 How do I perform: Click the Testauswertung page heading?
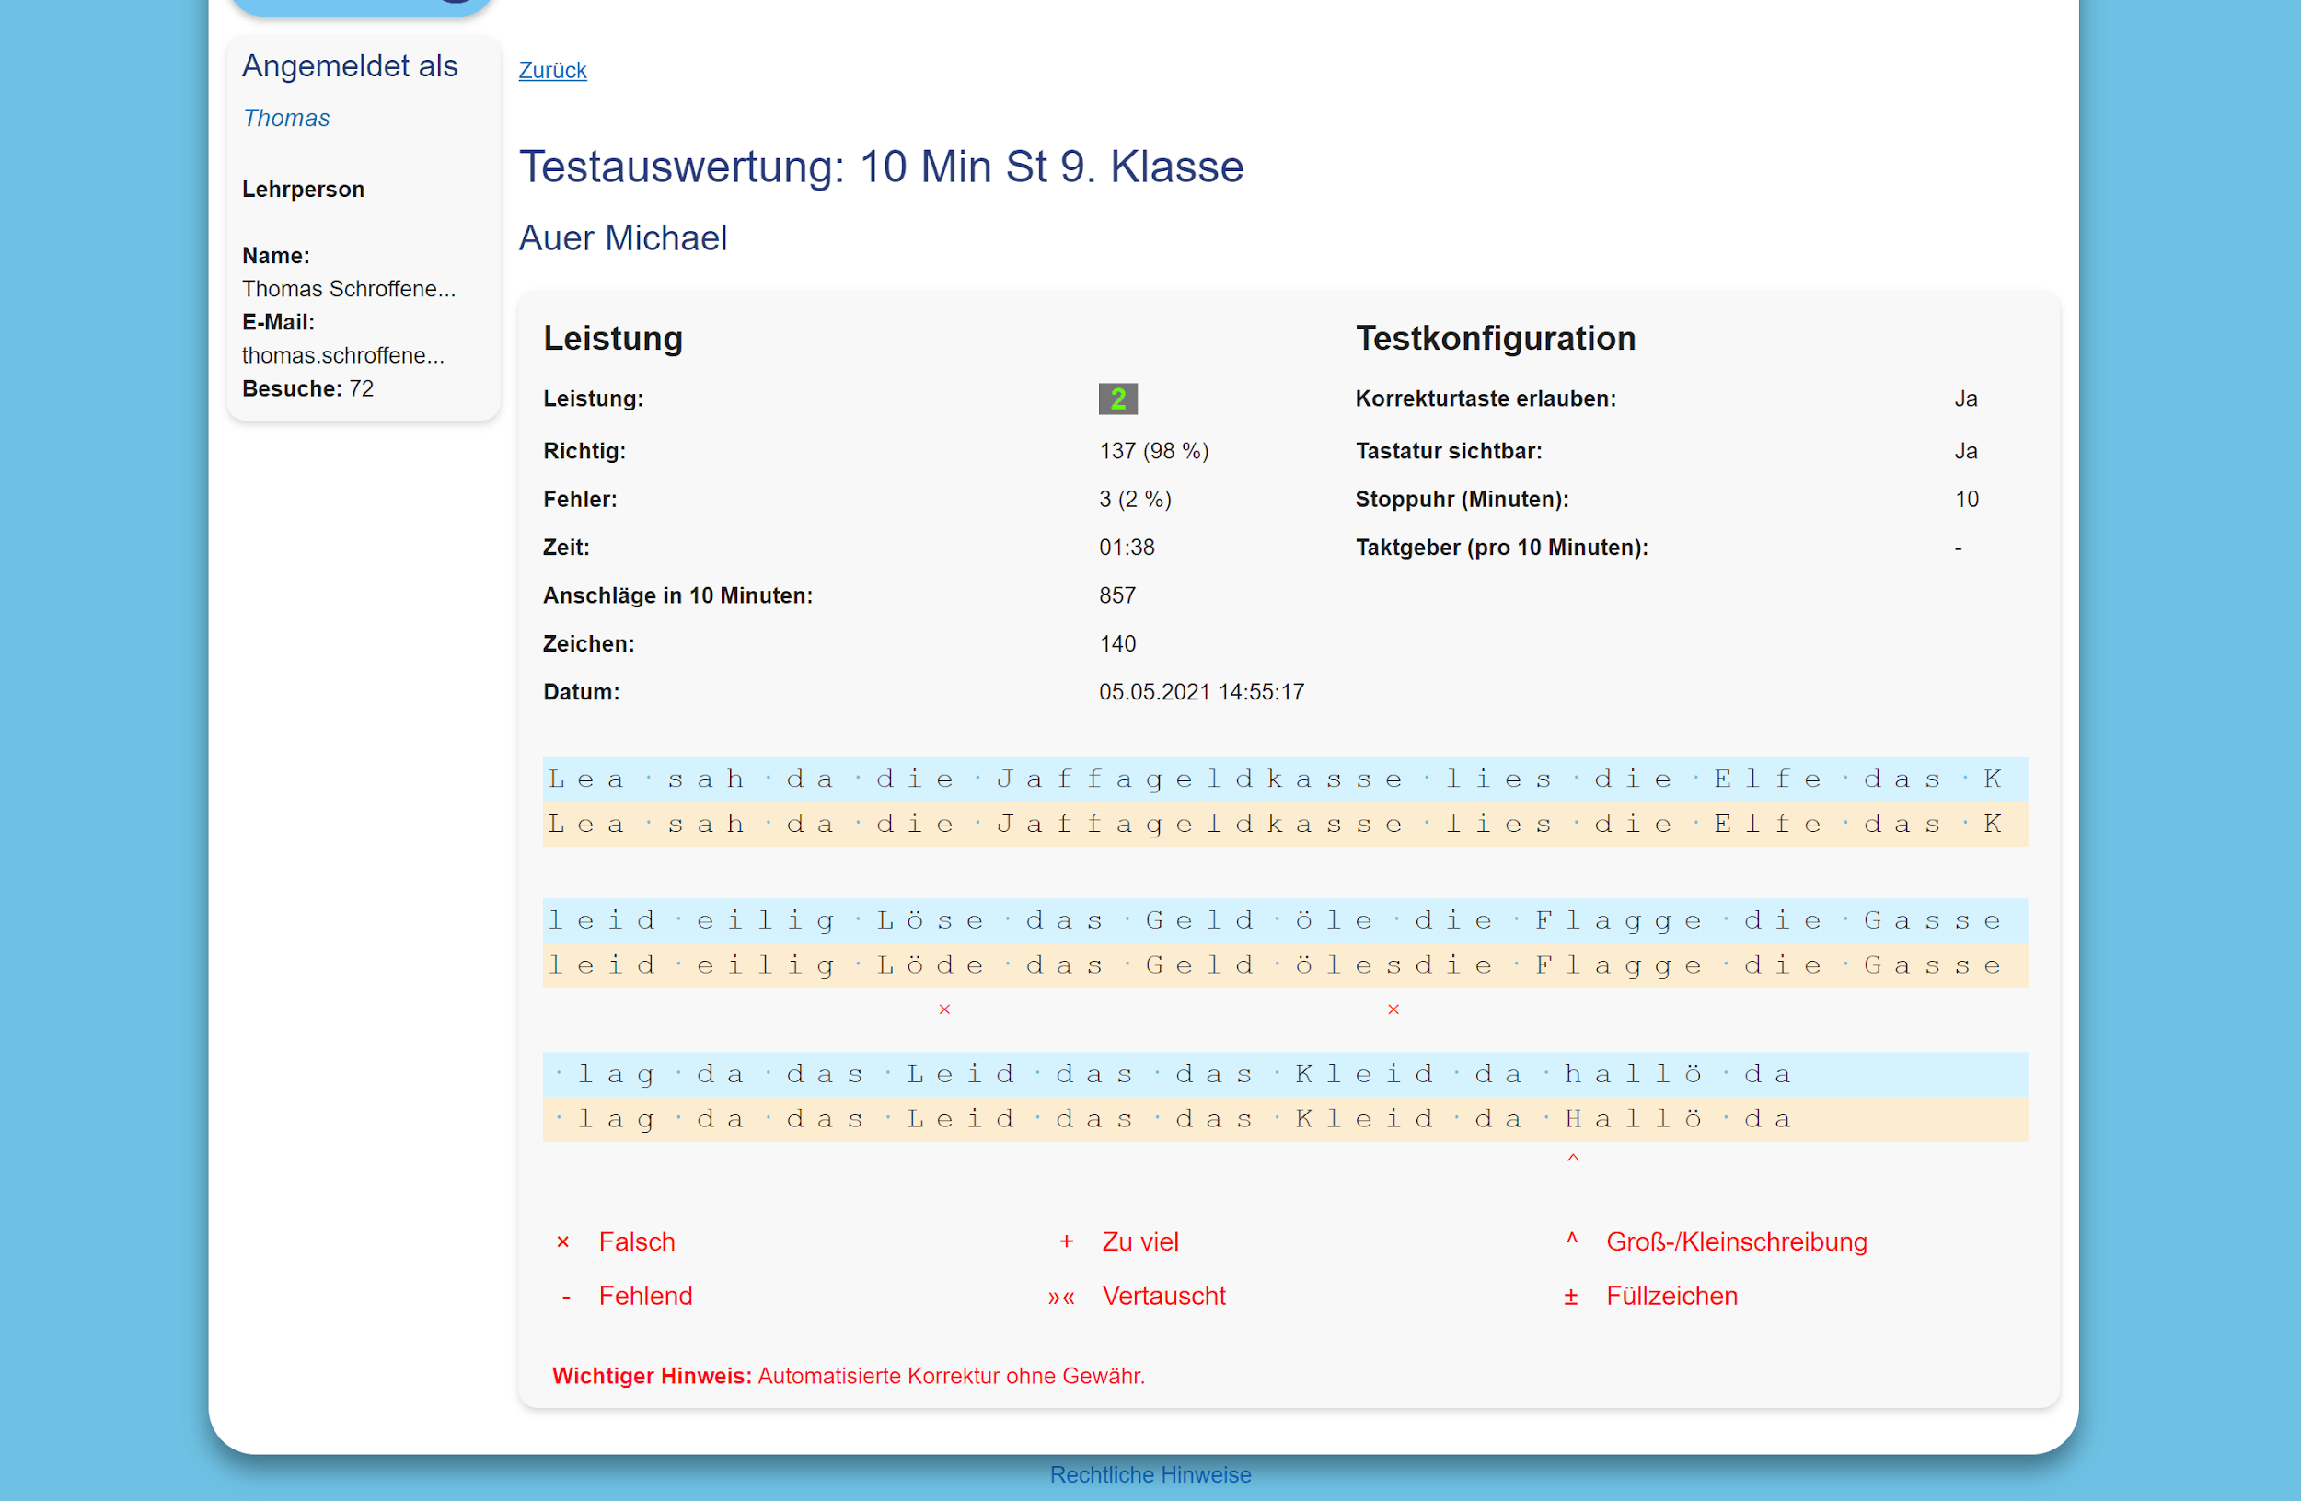tap(881, 167)
